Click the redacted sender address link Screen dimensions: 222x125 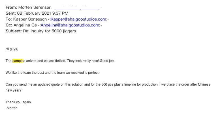(77, 7)
